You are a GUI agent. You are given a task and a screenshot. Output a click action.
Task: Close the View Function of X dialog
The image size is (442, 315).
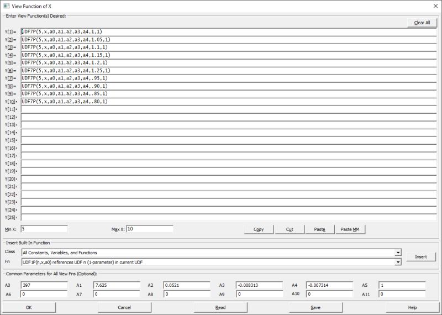tap(435, 6)
